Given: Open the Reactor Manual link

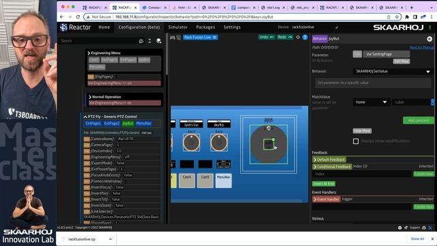Looking at the screenshot, I should coord(422,48).
